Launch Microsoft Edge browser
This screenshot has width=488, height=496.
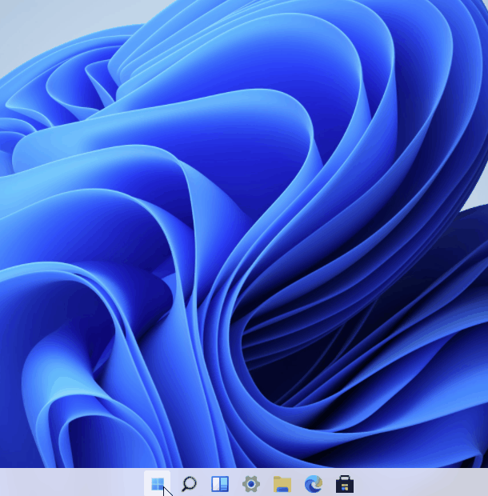314,484
